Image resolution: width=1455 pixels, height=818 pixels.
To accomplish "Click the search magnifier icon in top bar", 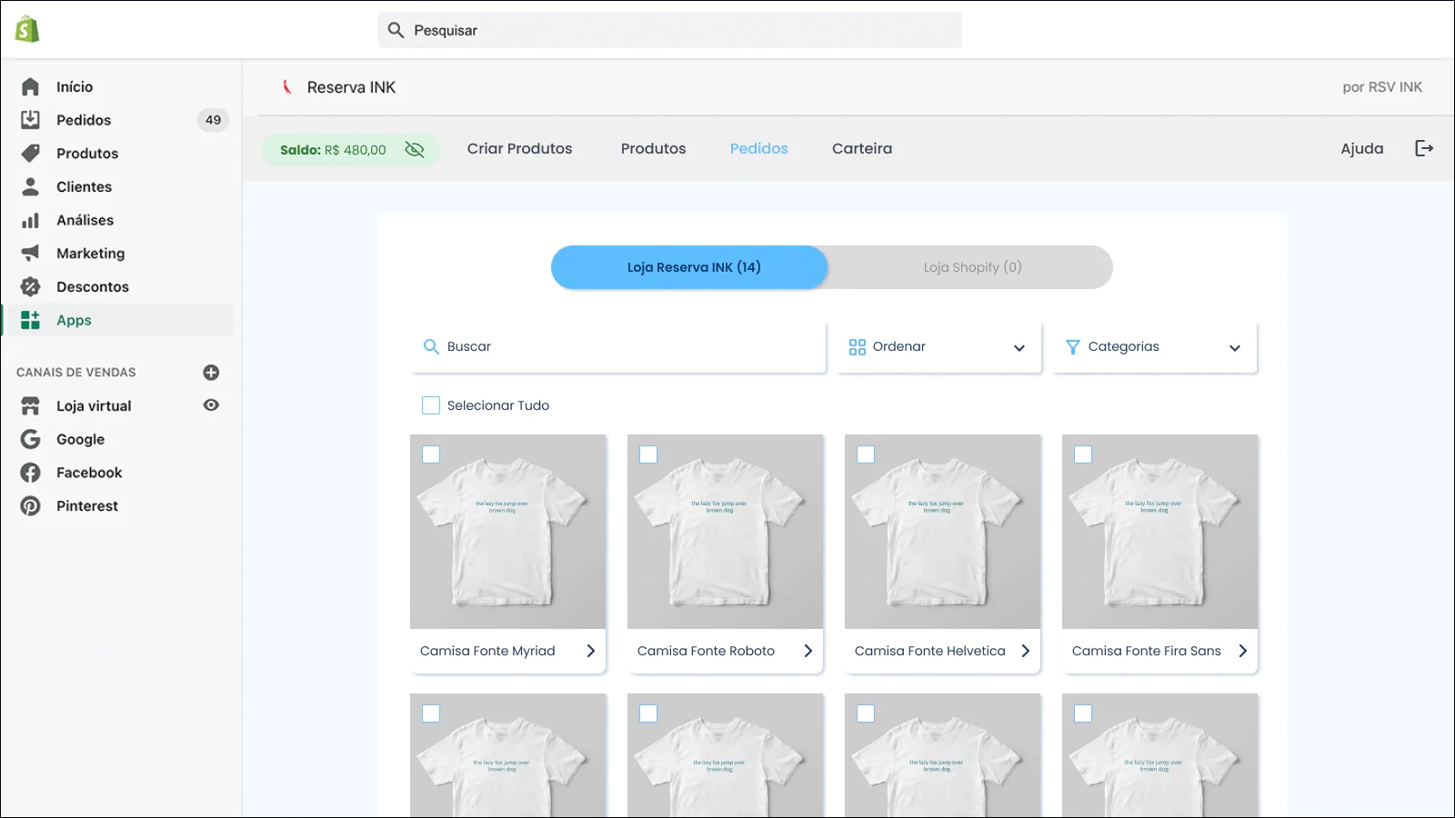I will (x=396, y=30).
